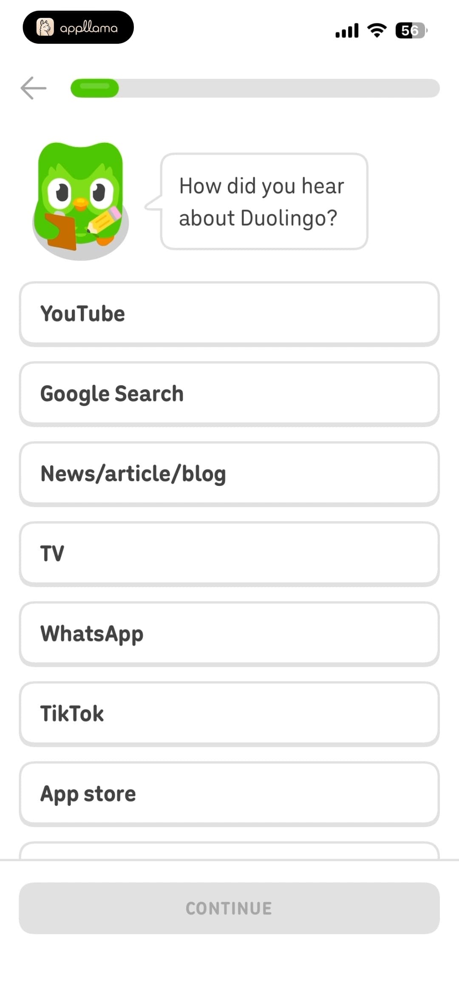
Task: Select the News/article/blog option
Action: coord(229,474)
